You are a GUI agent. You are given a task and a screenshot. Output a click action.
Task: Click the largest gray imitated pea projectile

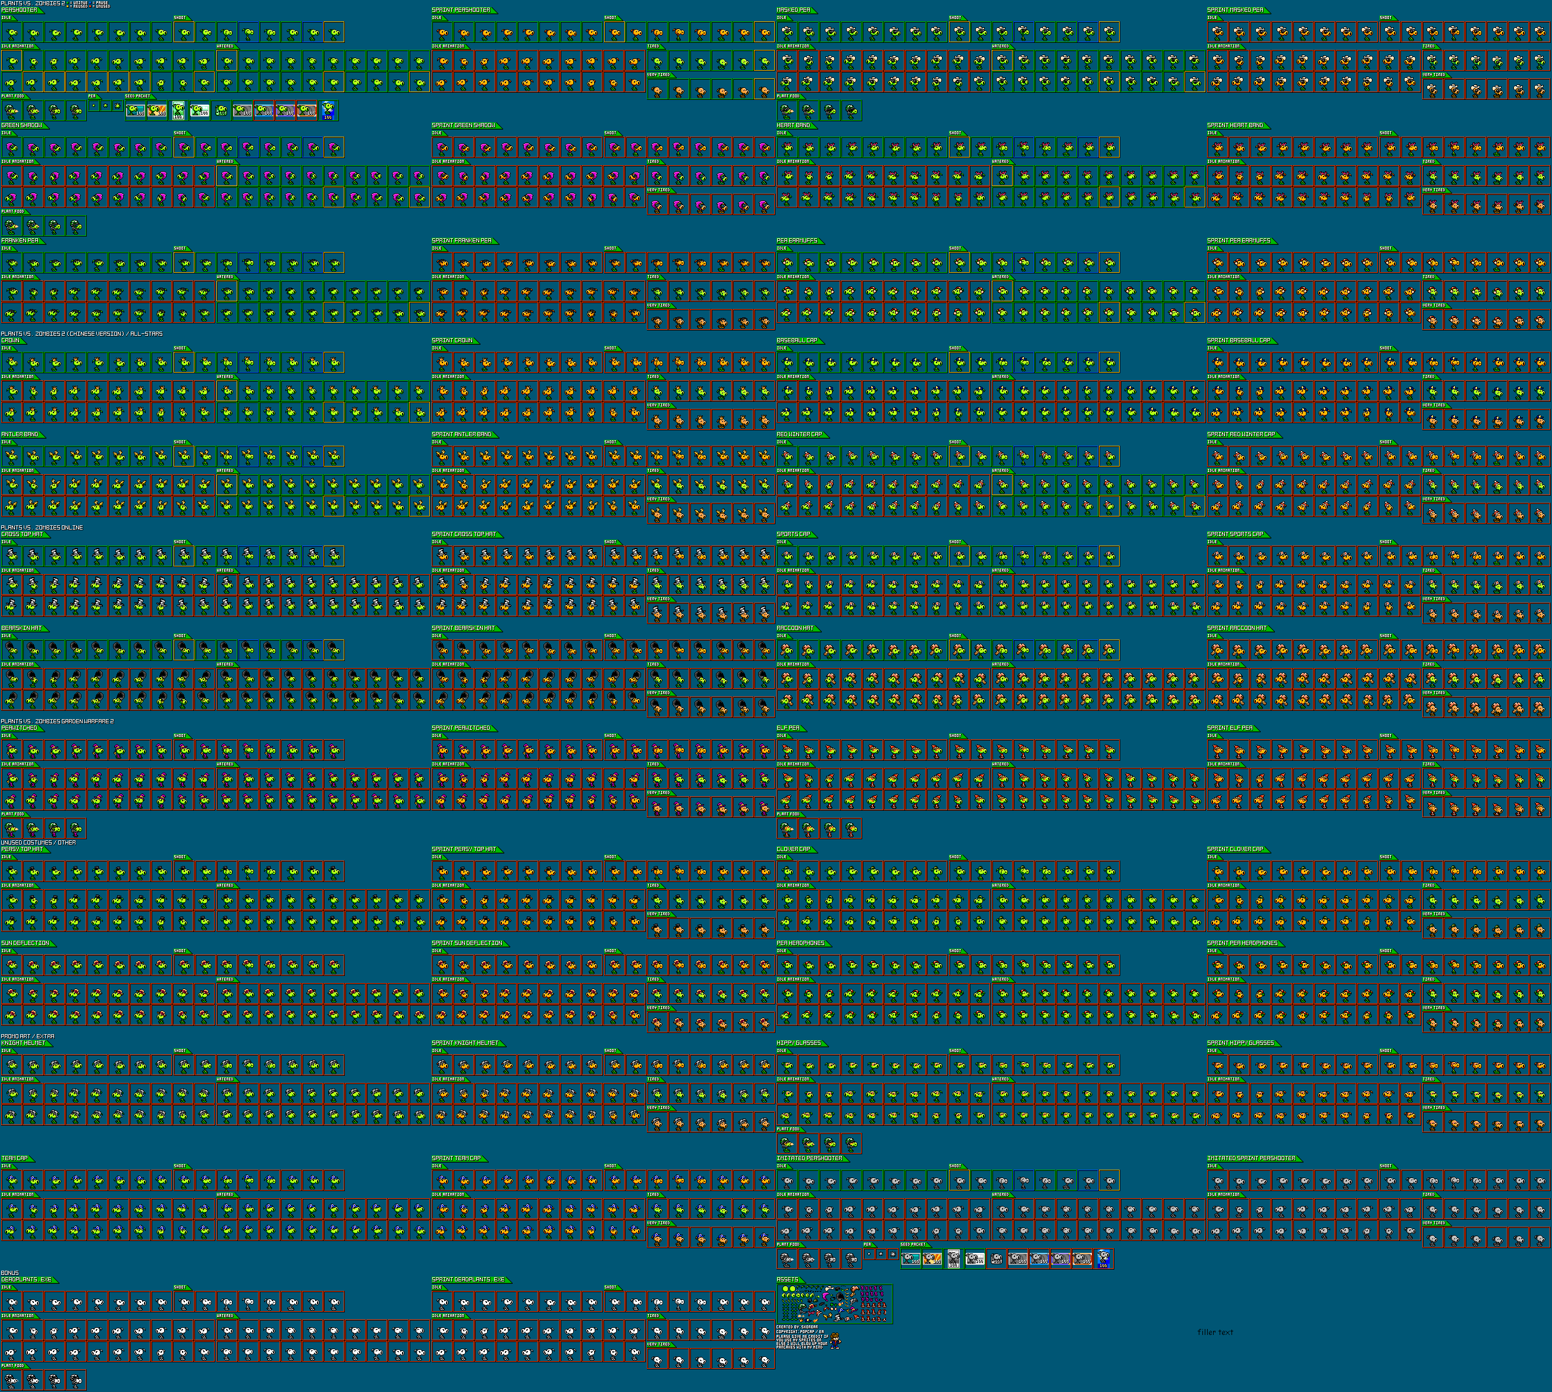[x=893, y=1254]
